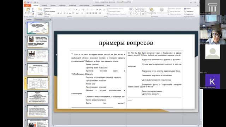Select slide 1 thumbnail in slides pane
Viewport: 226px width, 127px height.
(x=38, y=28)
